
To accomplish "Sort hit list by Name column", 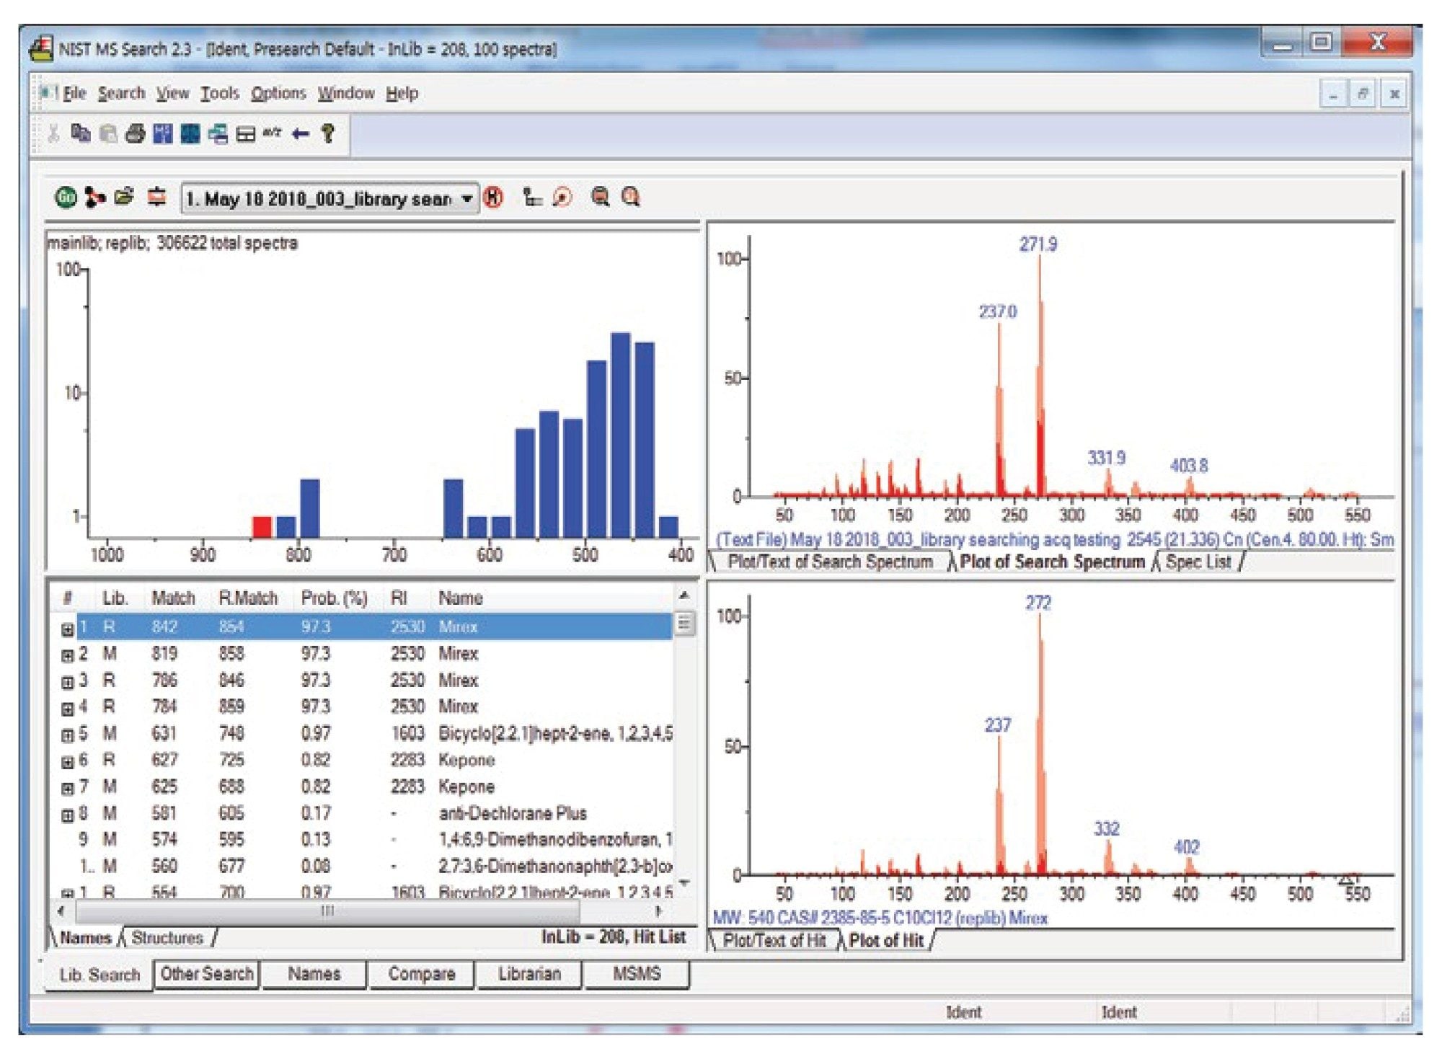I will pyautogui.click(x=461, y=598).
